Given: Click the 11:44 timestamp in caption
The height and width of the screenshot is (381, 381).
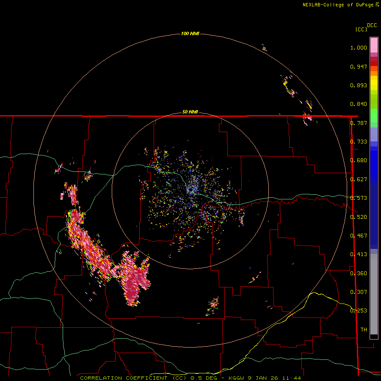Looking at the screenshot, I should click(292, 378).
